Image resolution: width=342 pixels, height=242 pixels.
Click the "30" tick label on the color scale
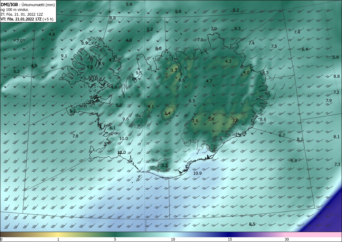point(287,239)
